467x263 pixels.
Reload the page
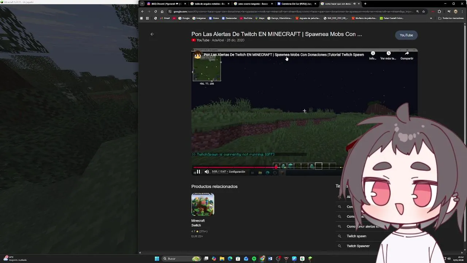click(x=155, y=11)
